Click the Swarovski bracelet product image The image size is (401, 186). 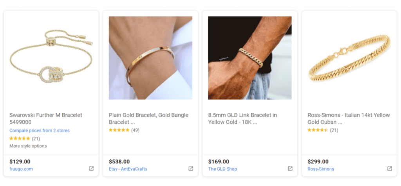click(51, 58)
